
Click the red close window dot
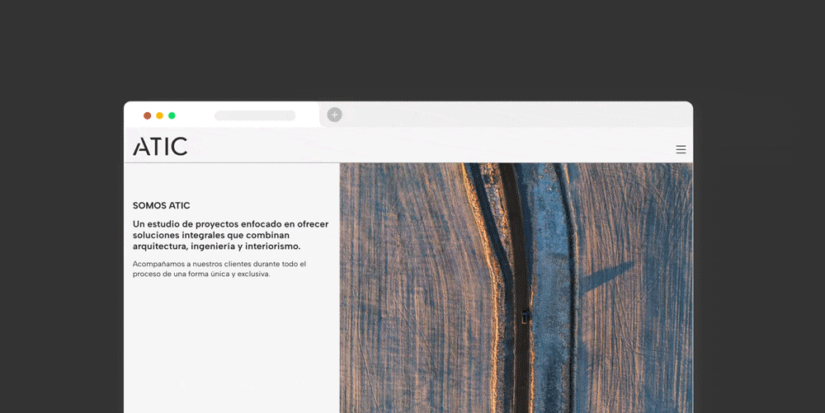tap(148, 115)
